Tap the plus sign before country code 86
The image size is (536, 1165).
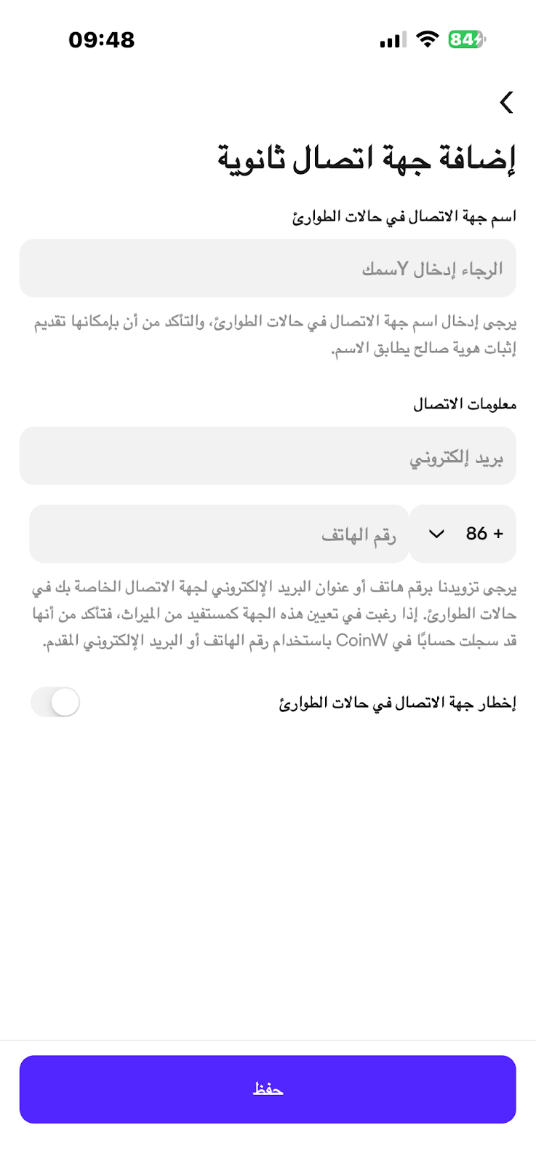click(498, 534)
